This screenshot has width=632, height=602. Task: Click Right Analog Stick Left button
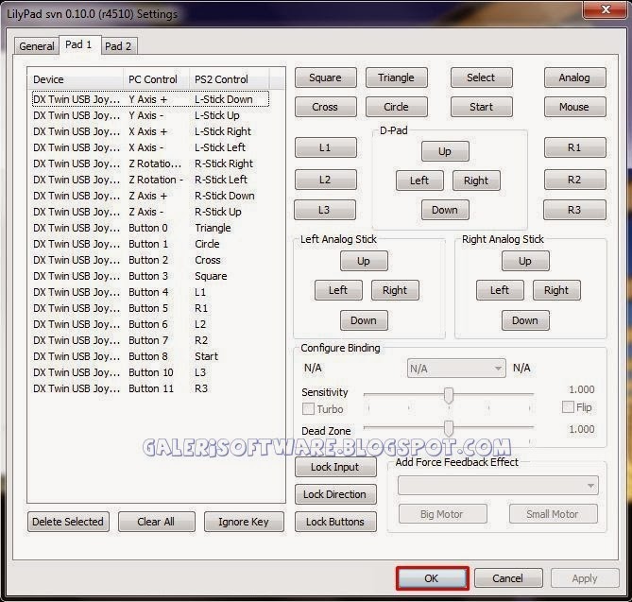click(500, 290)
